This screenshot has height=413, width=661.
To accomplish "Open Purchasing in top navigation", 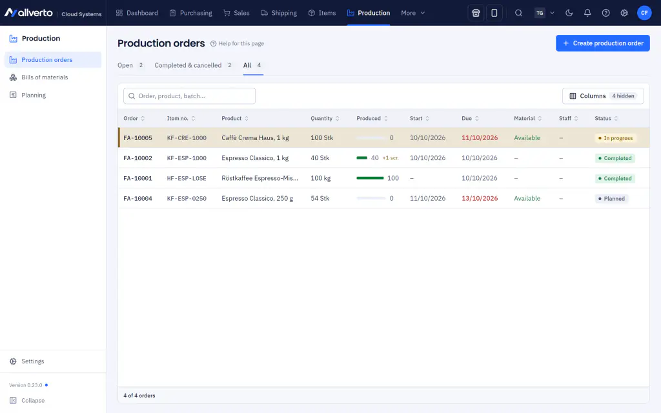I will point(190,13).
